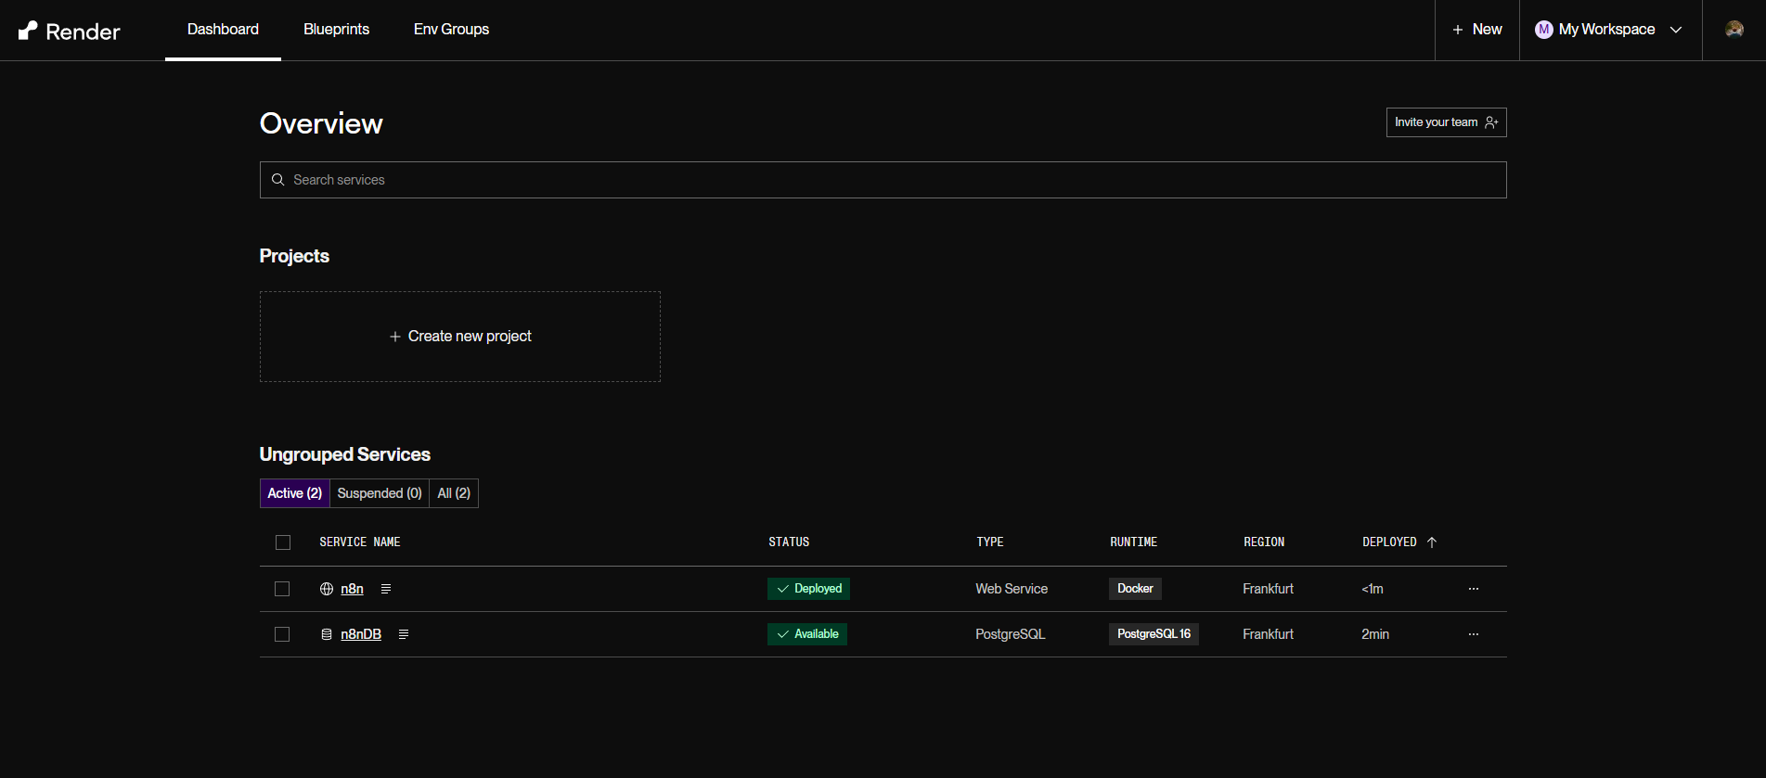
Task: Click the M workspace badge icon
Action: (x=1544, y=30)
